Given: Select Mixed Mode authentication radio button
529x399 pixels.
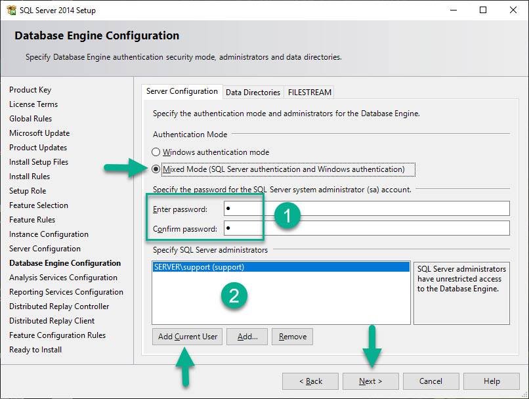Looking at the screenshot, I should (156, 169).
